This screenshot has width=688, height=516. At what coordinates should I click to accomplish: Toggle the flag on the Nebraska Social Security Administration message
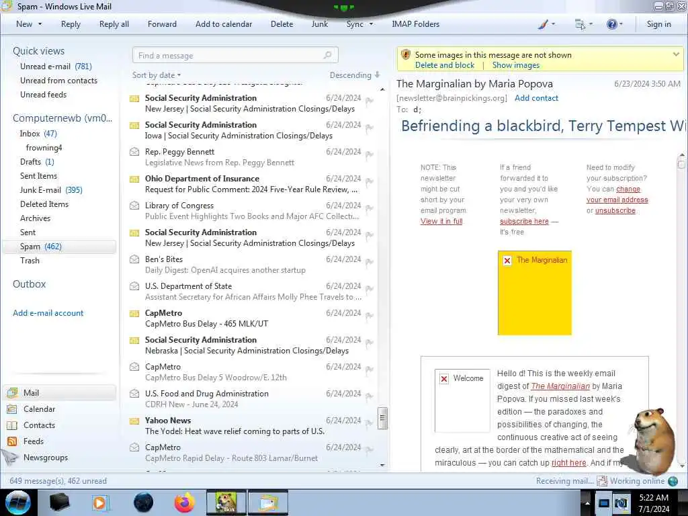click(370, 342)
